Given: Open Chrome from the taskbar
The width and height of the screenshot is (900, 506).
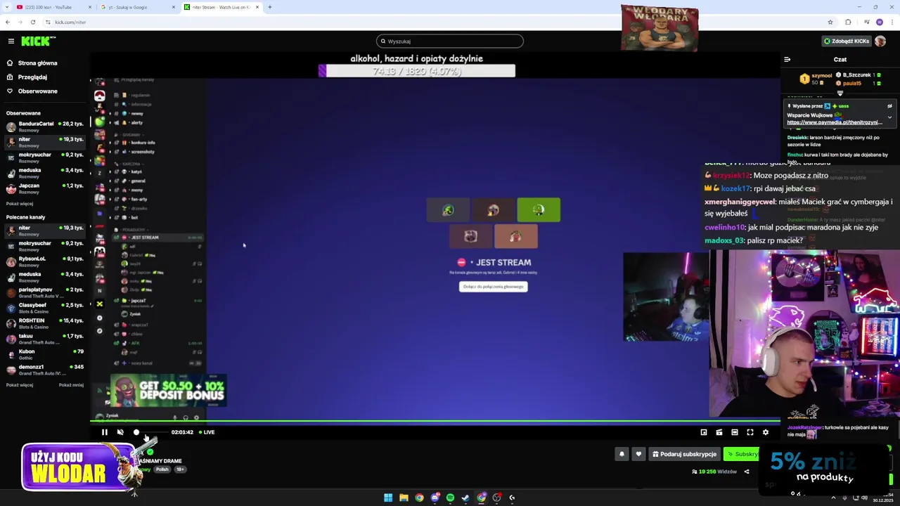Looking at the screenshot, I should click(419, 498).
